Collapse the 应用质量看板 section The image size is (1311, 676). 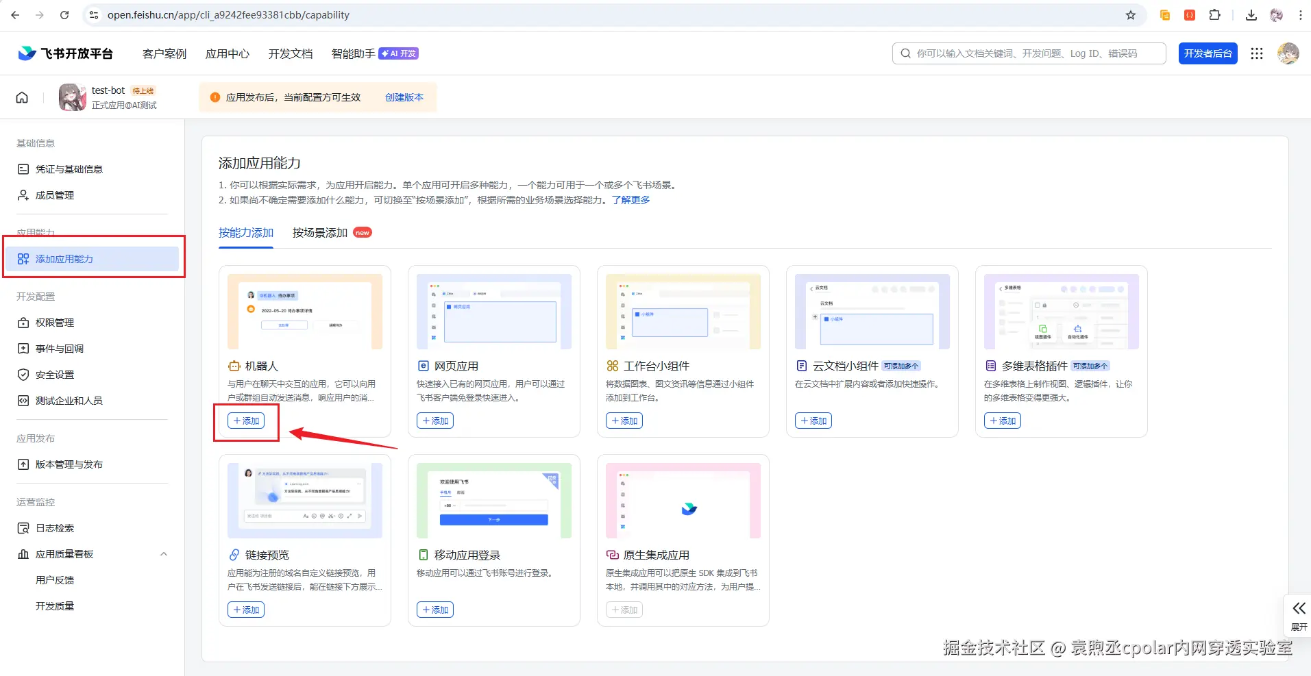(x=164, y=554)
